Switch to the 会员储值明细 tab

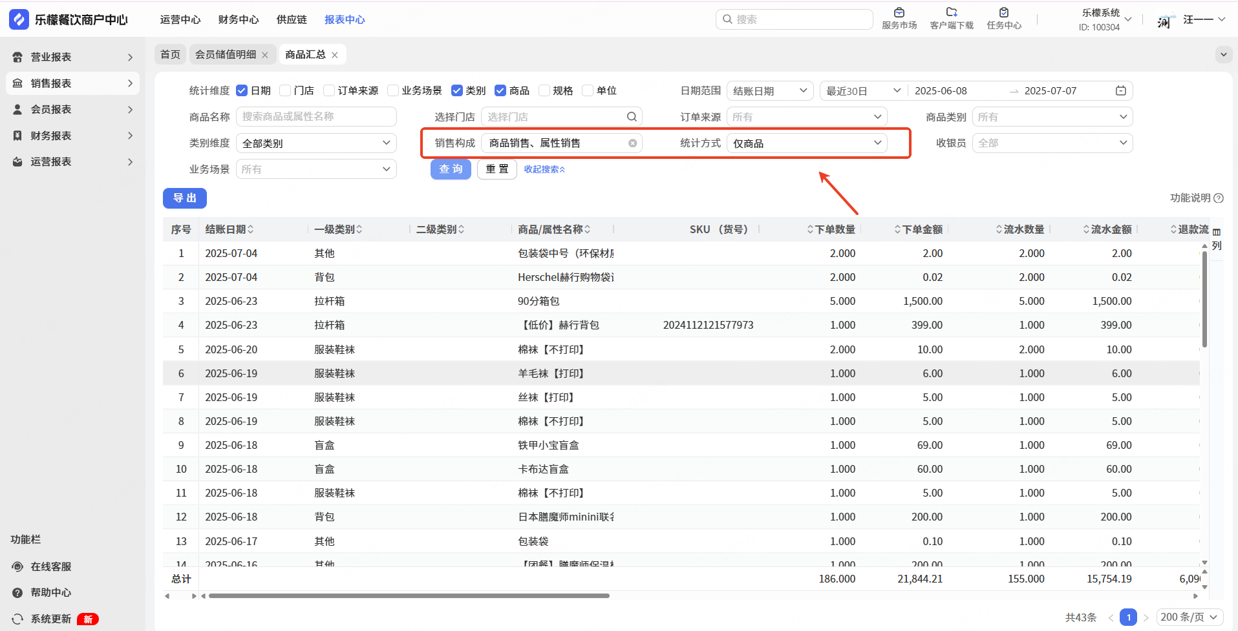click(x=226, y=55)
